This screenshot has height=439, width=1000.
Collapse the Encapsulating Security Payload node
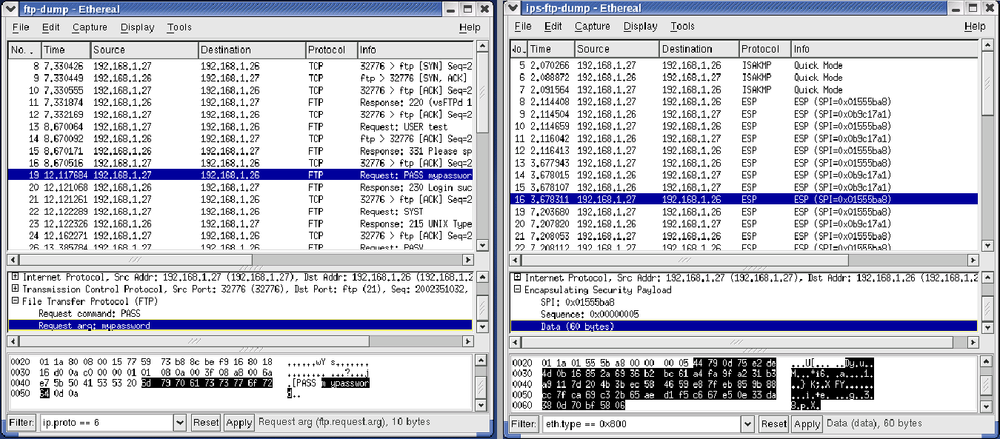pos(516,290)
